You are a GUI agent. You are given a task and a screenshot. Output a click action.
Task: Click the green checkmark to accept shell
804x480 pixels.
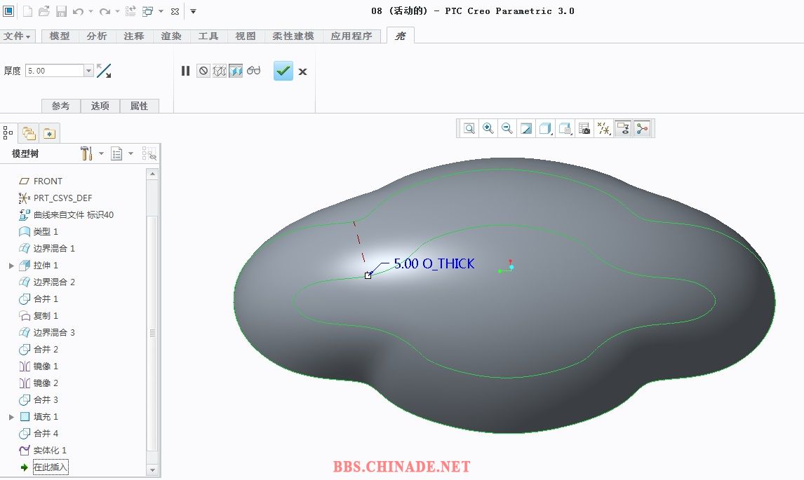click(x=283, y=71)
